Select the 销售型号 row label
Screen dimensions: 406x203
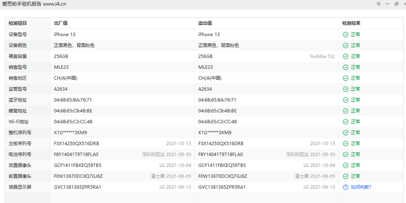click(x=18, y=67)
